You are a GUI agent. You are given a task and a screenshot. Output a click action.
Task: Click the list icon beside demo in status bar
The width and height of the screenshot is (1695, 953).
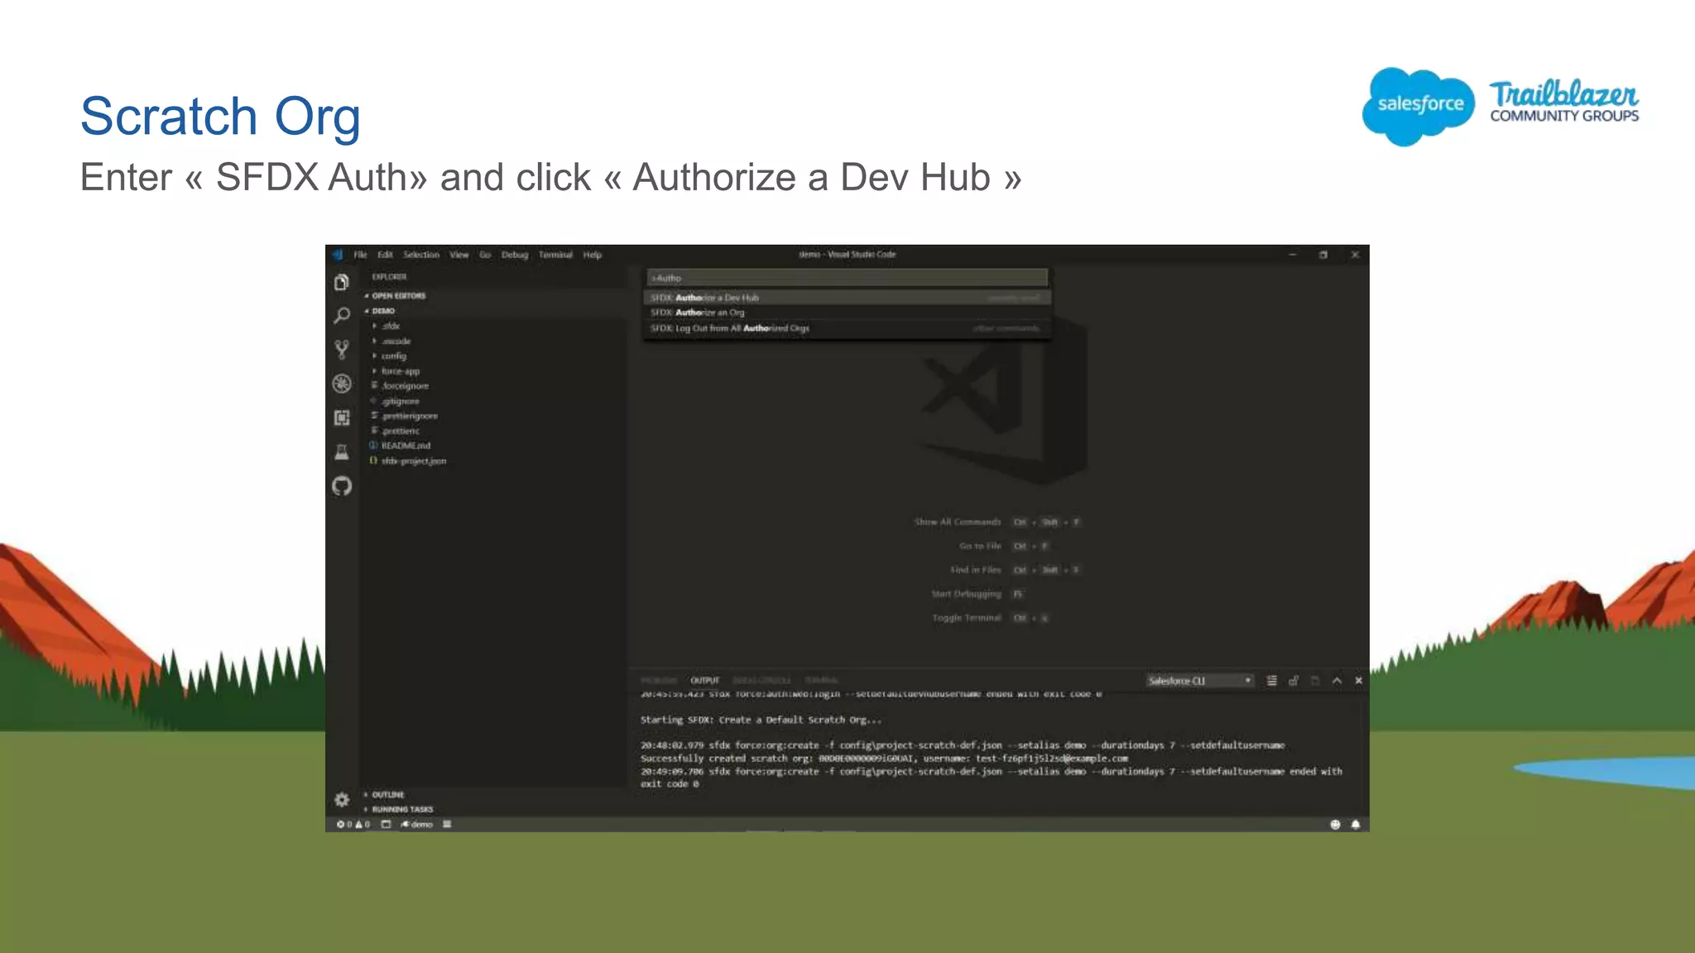tap(447, 825)
